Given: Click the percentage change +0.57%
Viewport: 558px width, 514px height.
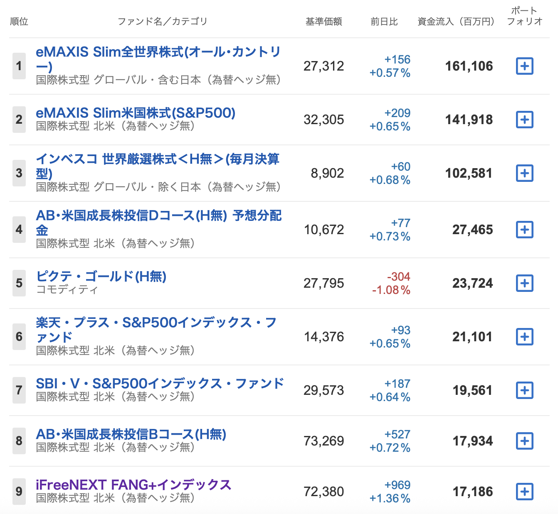Looking at the screenshot, I should [390, 73].
